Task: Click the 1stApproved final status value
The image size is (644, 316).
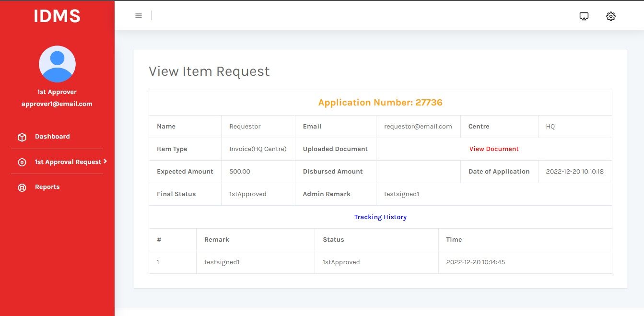Action: (247, 194)
